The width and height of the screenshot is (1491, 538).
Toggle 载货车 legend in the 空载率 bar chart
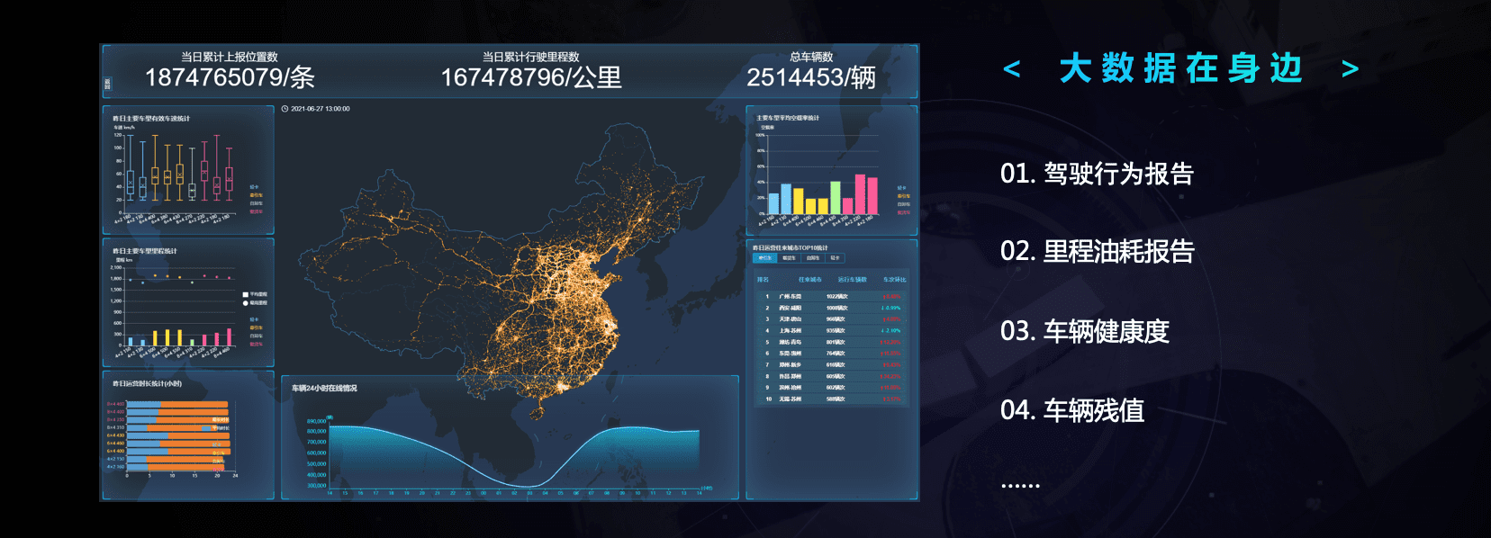click(x=903, y=212)
